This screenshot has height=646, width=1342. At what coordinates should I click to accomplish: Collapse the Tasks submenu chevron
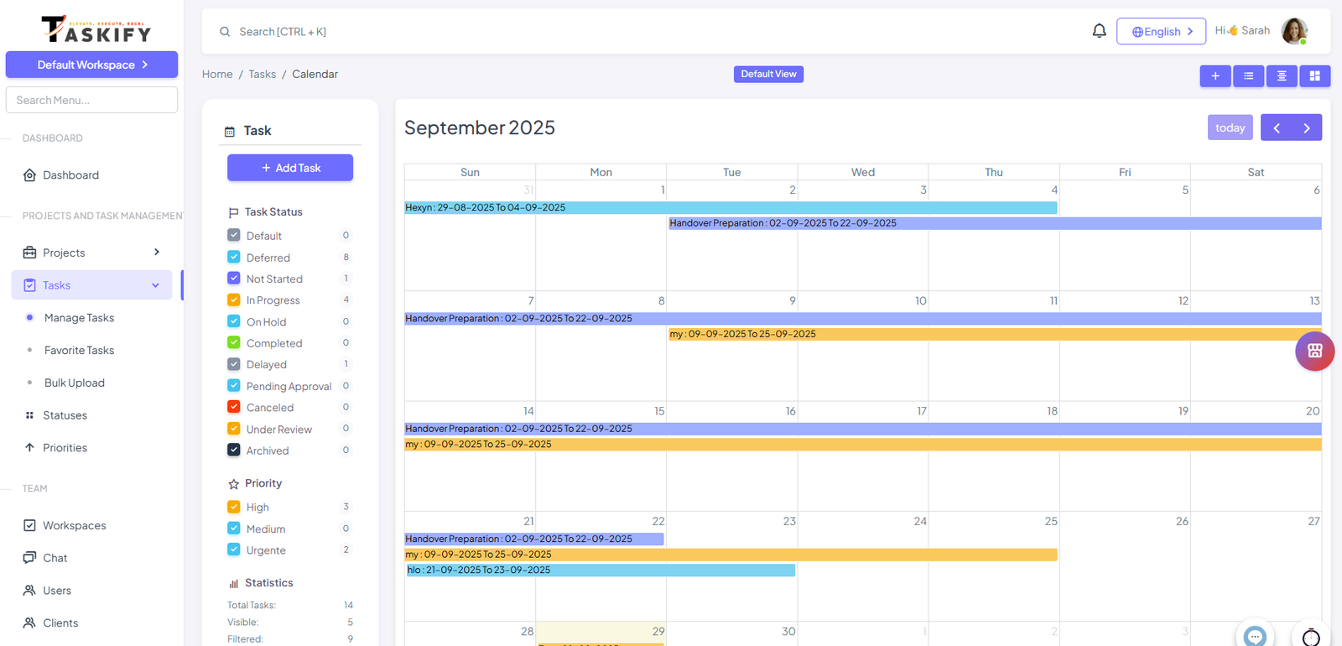coord(155,285)
